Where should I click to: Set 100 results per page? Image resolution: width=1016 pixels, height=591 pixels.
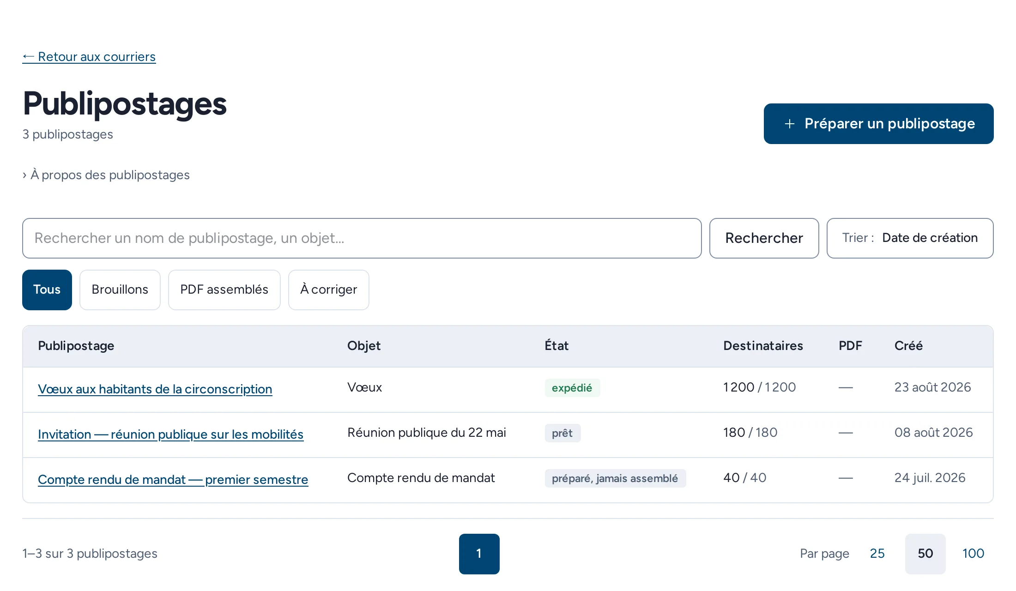pos(974,554)
